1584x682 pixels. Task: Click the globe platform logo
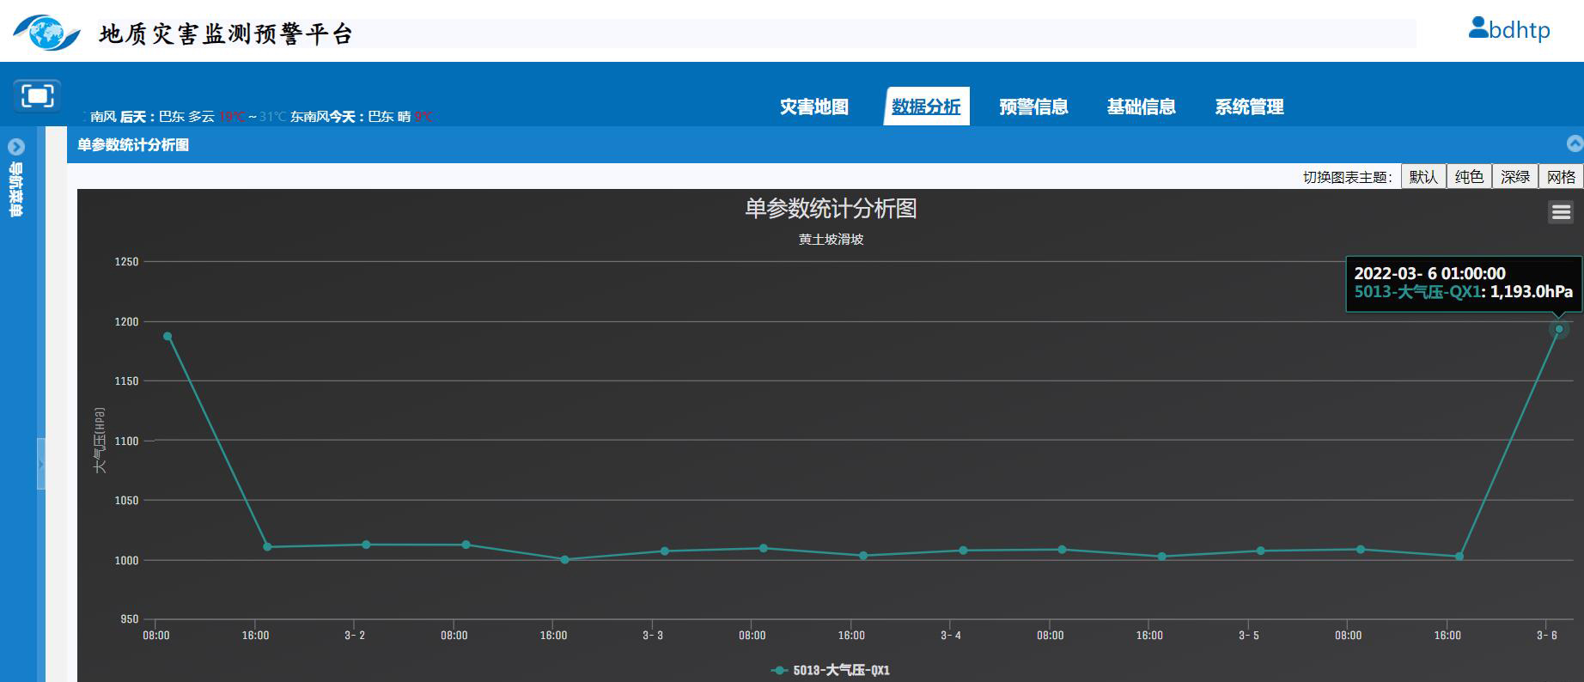click(x=46, y=33)
